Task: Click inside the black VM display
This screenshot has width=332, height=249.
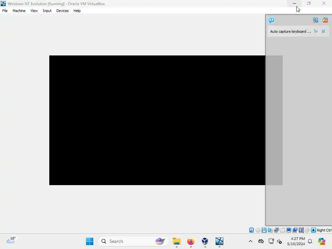Action: click(157, 120)
